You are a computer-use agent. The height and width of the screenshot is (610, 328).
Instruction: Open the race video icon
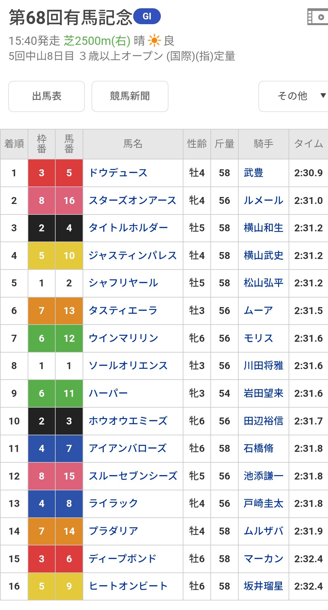[x=318, y=17]
